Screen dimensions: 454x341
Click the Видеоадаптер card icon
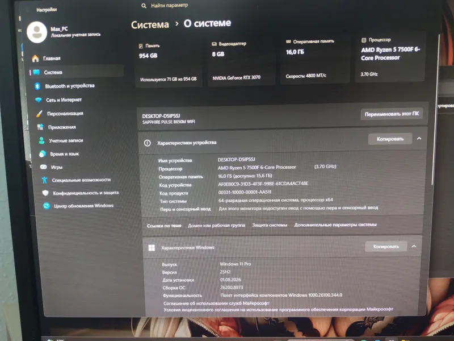215,44
